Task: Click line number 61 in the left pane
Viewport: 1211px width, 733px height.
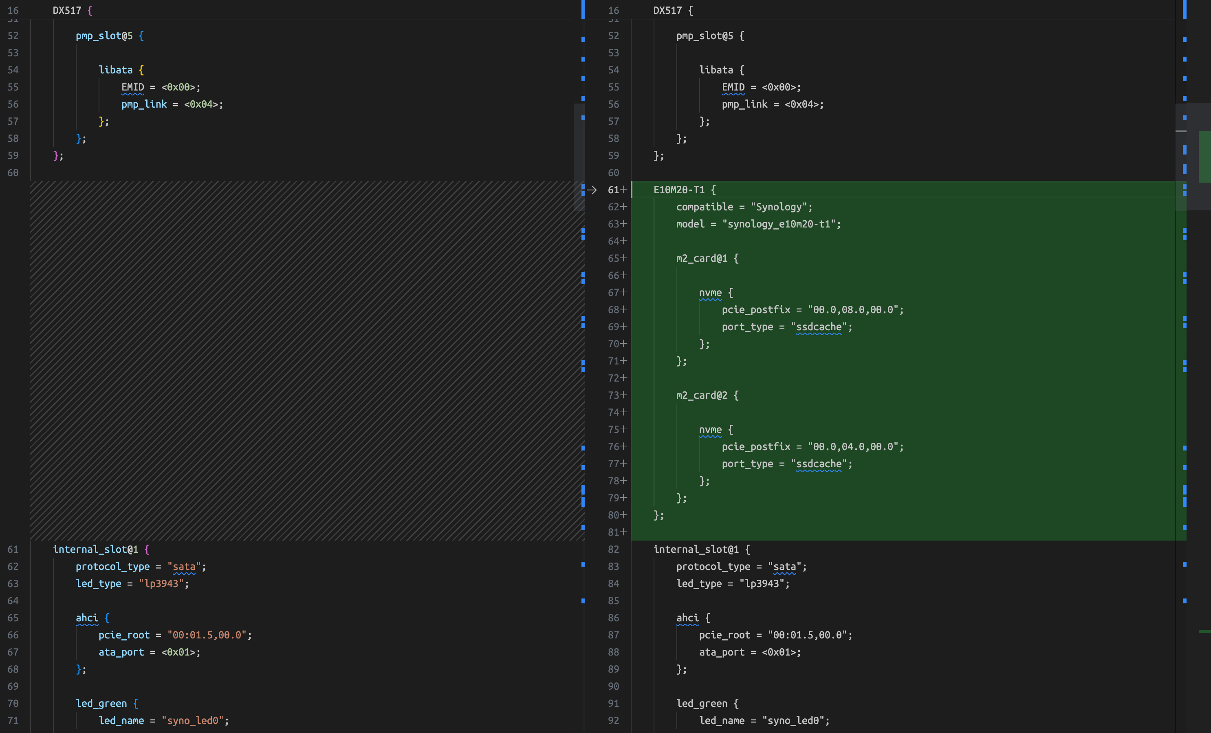Action: (13, 549)
